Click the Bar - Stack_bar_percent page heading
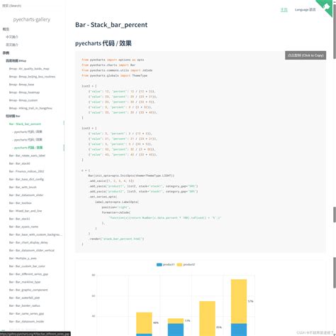Screen dimensions: 336x336 [x=111, y=25]
